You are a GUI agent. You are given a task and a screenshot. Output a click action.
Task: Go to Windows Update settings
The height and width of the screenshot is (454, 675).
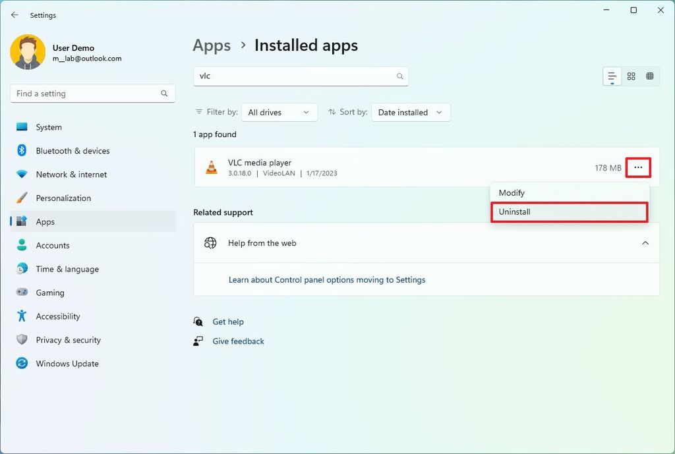click(x=67, y=364)
